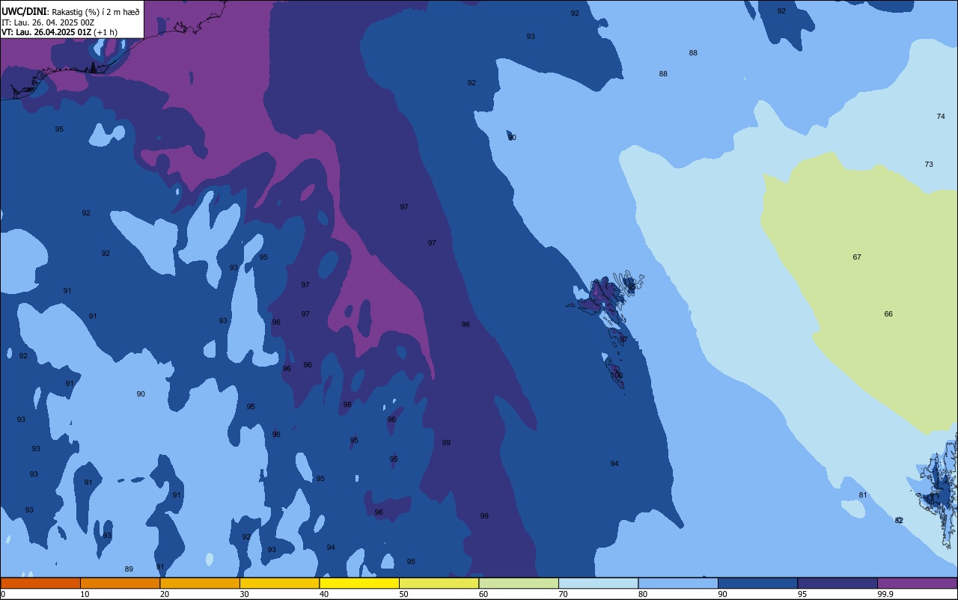Click the light orange 20–30 legend swatch
Screen dimensions: 958x600
point(200,583)
